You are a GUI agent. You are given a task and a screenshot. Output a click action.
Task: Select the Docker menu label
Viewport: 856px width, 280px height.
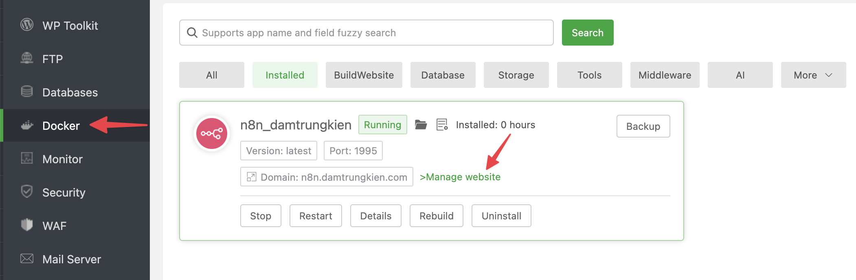(61, 126)
